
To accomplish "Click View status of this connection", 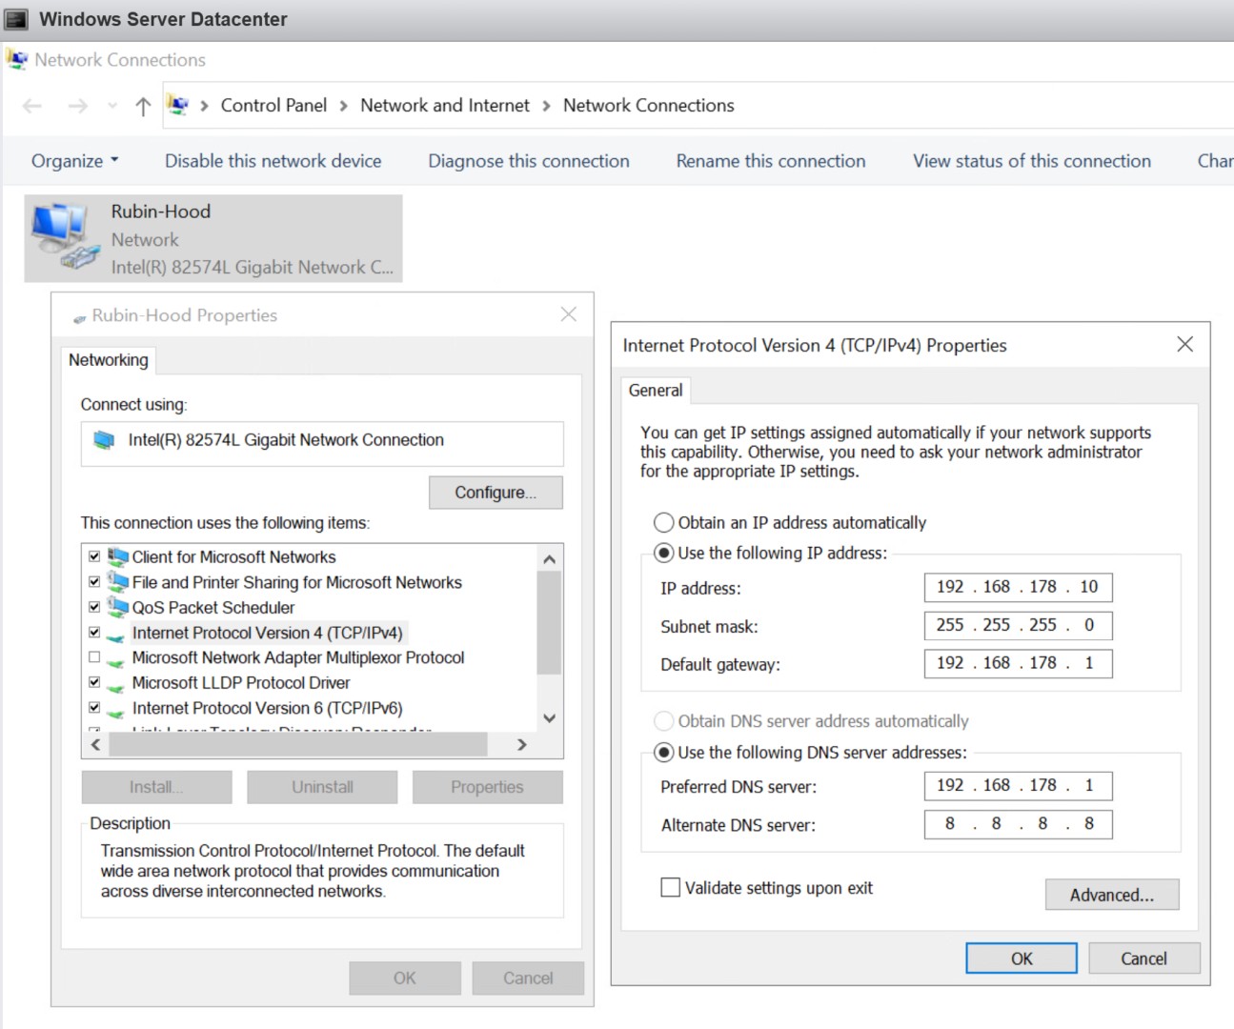I will [x=1032, y=161].
